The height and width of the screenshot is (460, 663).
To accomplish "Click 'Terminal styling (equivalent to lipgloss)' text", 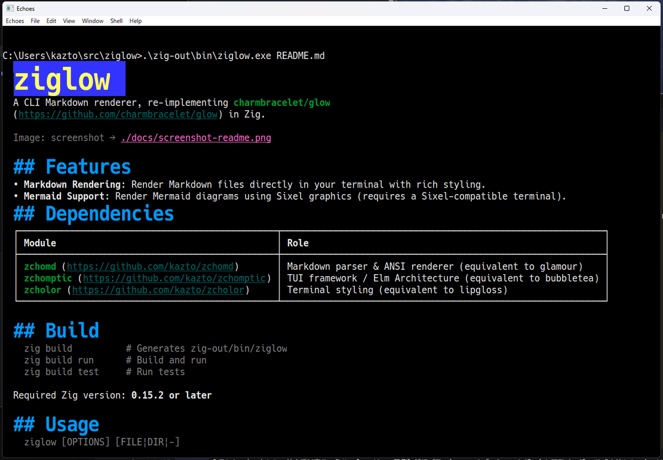I will [397, 290].
